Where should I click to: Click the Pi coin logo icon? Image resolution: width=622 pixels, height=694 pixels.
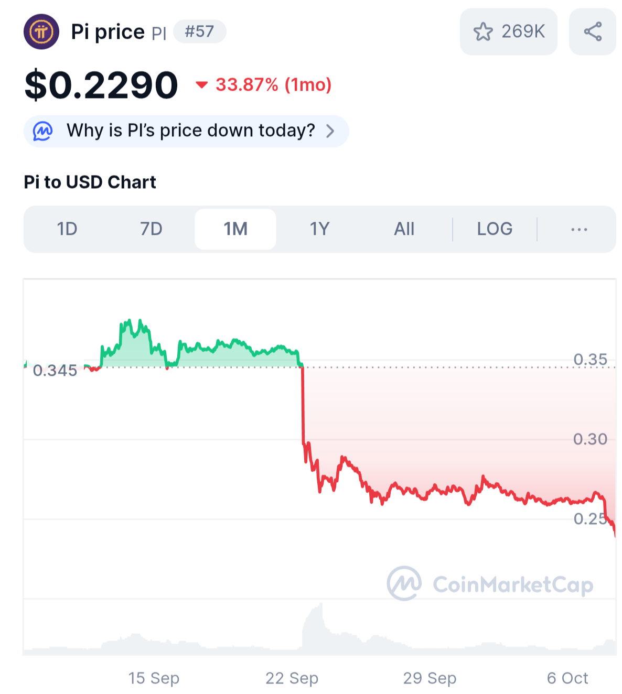coord(41,32)
